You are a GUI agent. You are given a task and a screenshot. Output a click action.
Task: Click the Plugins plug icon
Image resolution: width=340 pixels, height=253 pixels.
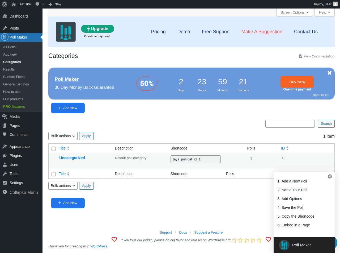5,156
